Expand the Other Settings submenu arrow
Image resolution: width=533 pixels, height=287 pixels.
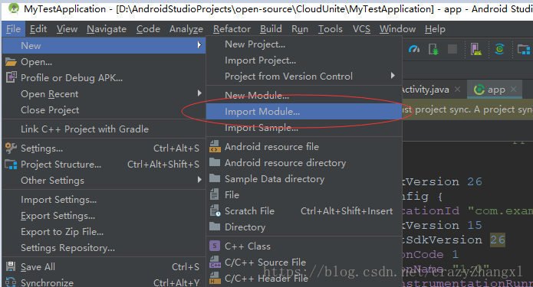199,180
